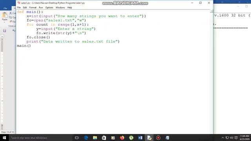
Task: Open the Action Center notifications icon
Action: [236, 137]
